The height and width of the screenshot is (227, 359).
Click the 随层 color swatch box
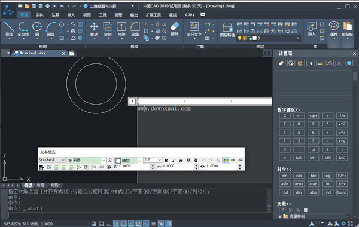coord(118,161)
